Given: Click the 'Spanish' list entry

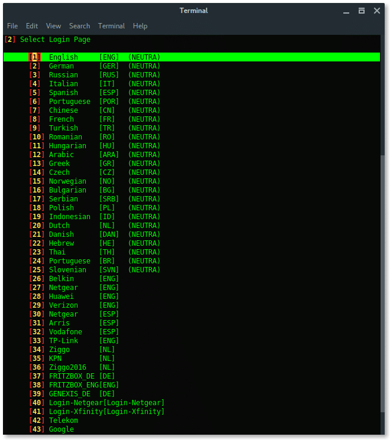Looking at the screenshot, I should (x=63, y=93).
